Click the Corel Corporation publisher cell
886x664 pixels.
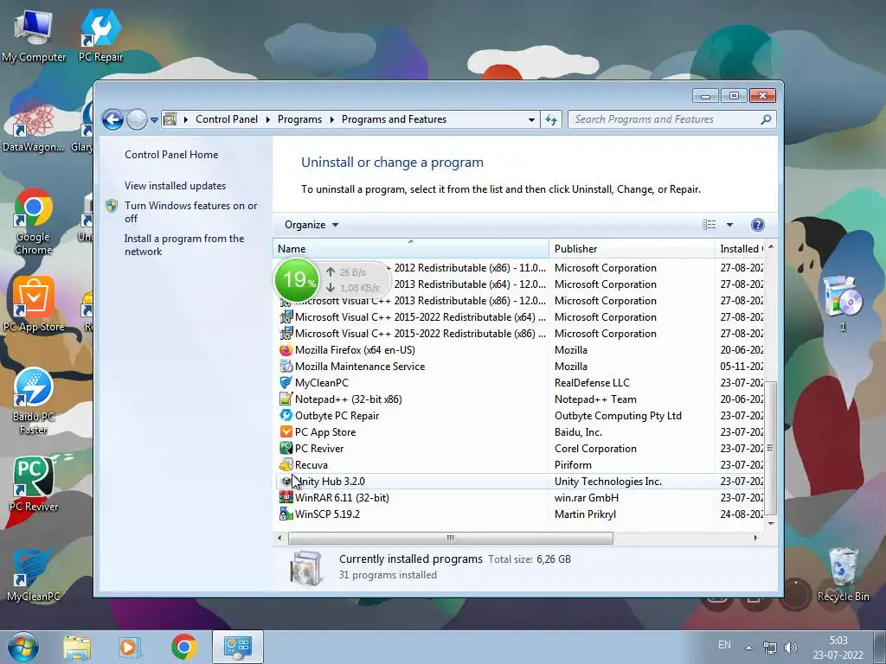click(x=595, y=449)
